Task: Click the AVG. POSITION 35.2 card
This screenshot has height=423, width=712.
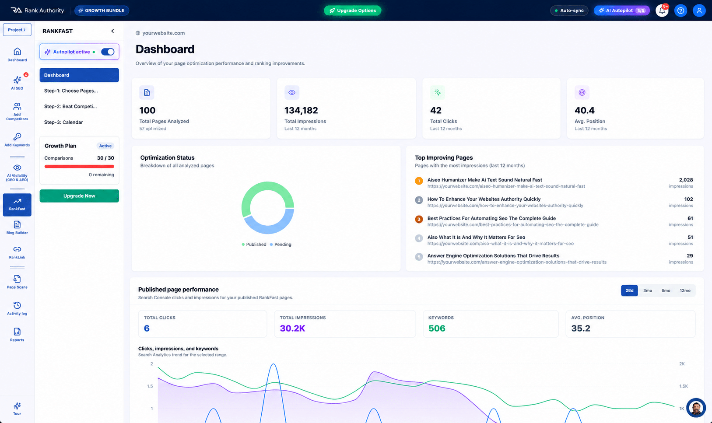Action: tap(630, 324)
